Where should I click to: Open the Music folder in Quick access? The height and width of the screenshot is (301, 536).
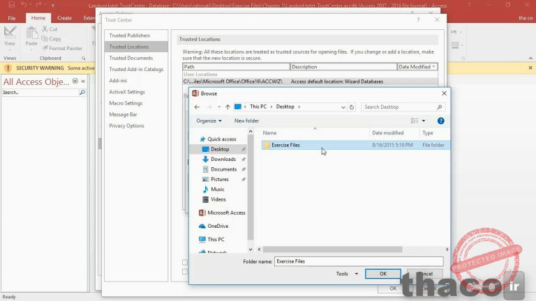(x=217, y=189)
